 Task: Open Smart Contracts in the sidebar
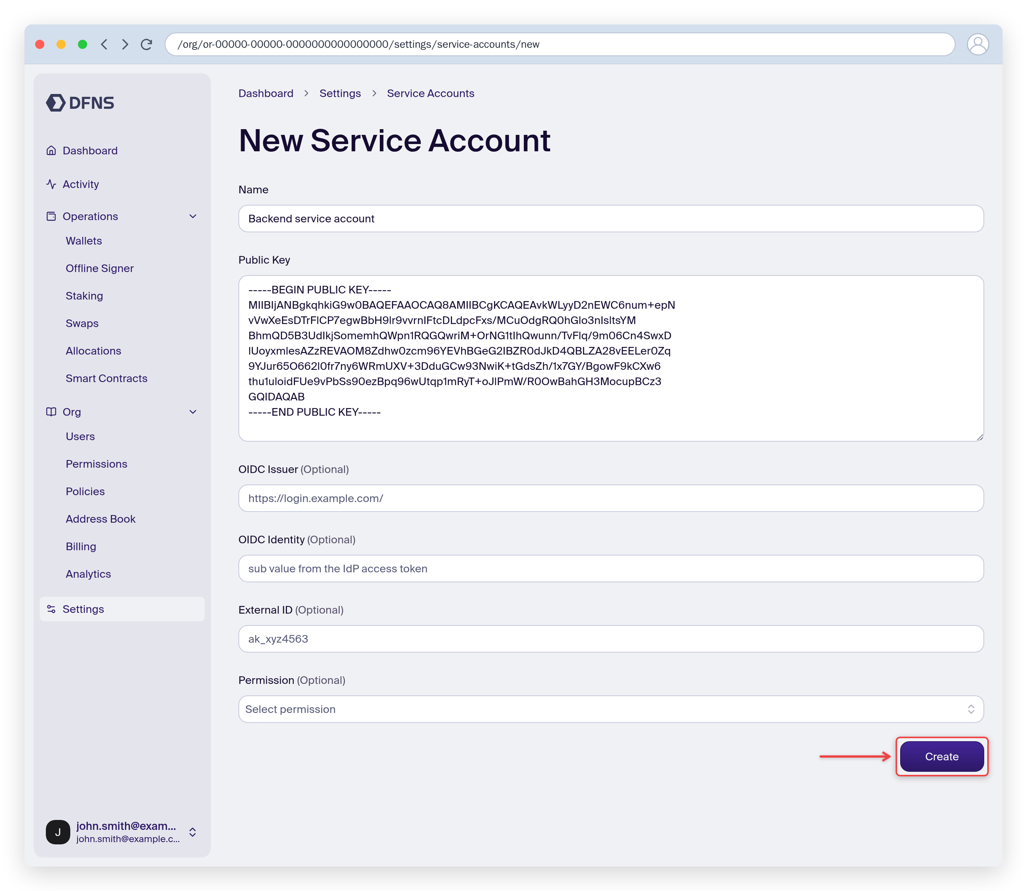(x=106, y=378)
